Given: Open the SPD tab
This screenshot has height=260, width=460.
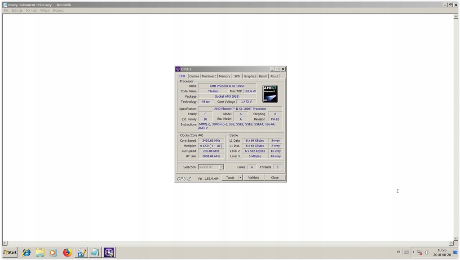Looking at the screenshot, I should (237, 76).
